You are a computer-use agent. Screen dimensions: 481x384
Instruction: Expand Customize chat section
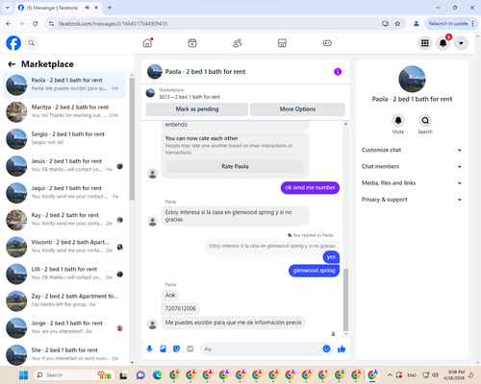click(x=412, y=150)
